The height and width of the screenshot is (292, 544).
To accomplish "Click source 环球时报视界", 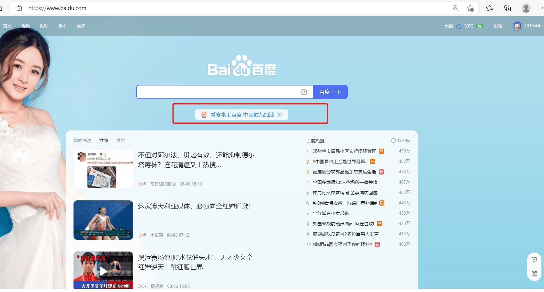I will click(x=151, y=286).
